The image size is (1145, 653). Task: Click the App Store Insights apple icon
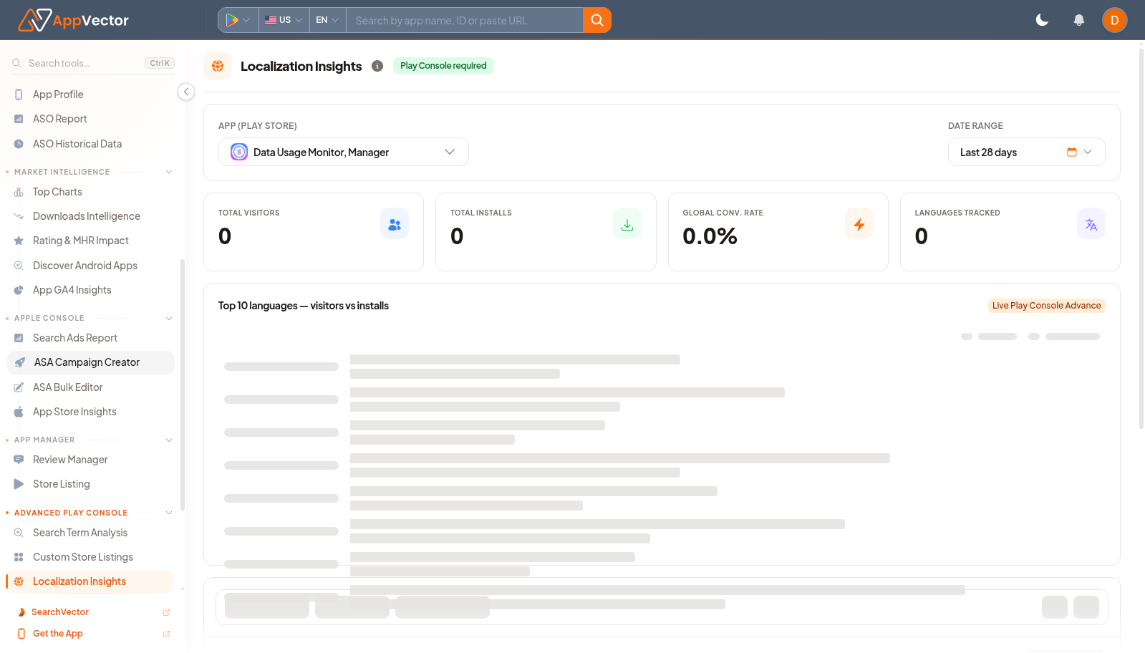pyautogui.click(x=19, y=412)
